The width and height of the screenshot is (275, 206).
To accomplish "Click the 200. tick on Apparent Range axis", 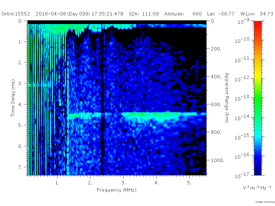I will [216, 49].
